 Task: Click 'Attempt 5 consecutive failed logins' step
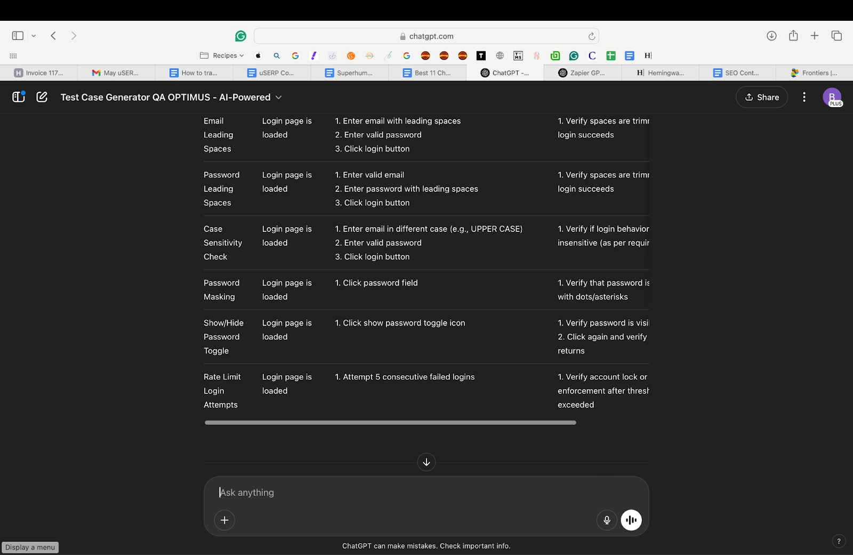405,377
